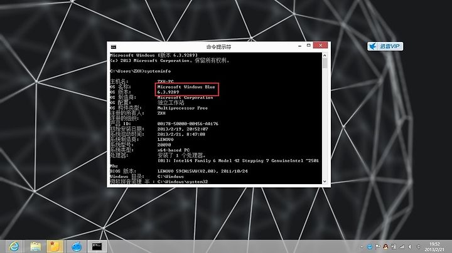The image size is (452, 253).
Task: Click the typed command 'systeminfo'
Action: tap(158, 71)
